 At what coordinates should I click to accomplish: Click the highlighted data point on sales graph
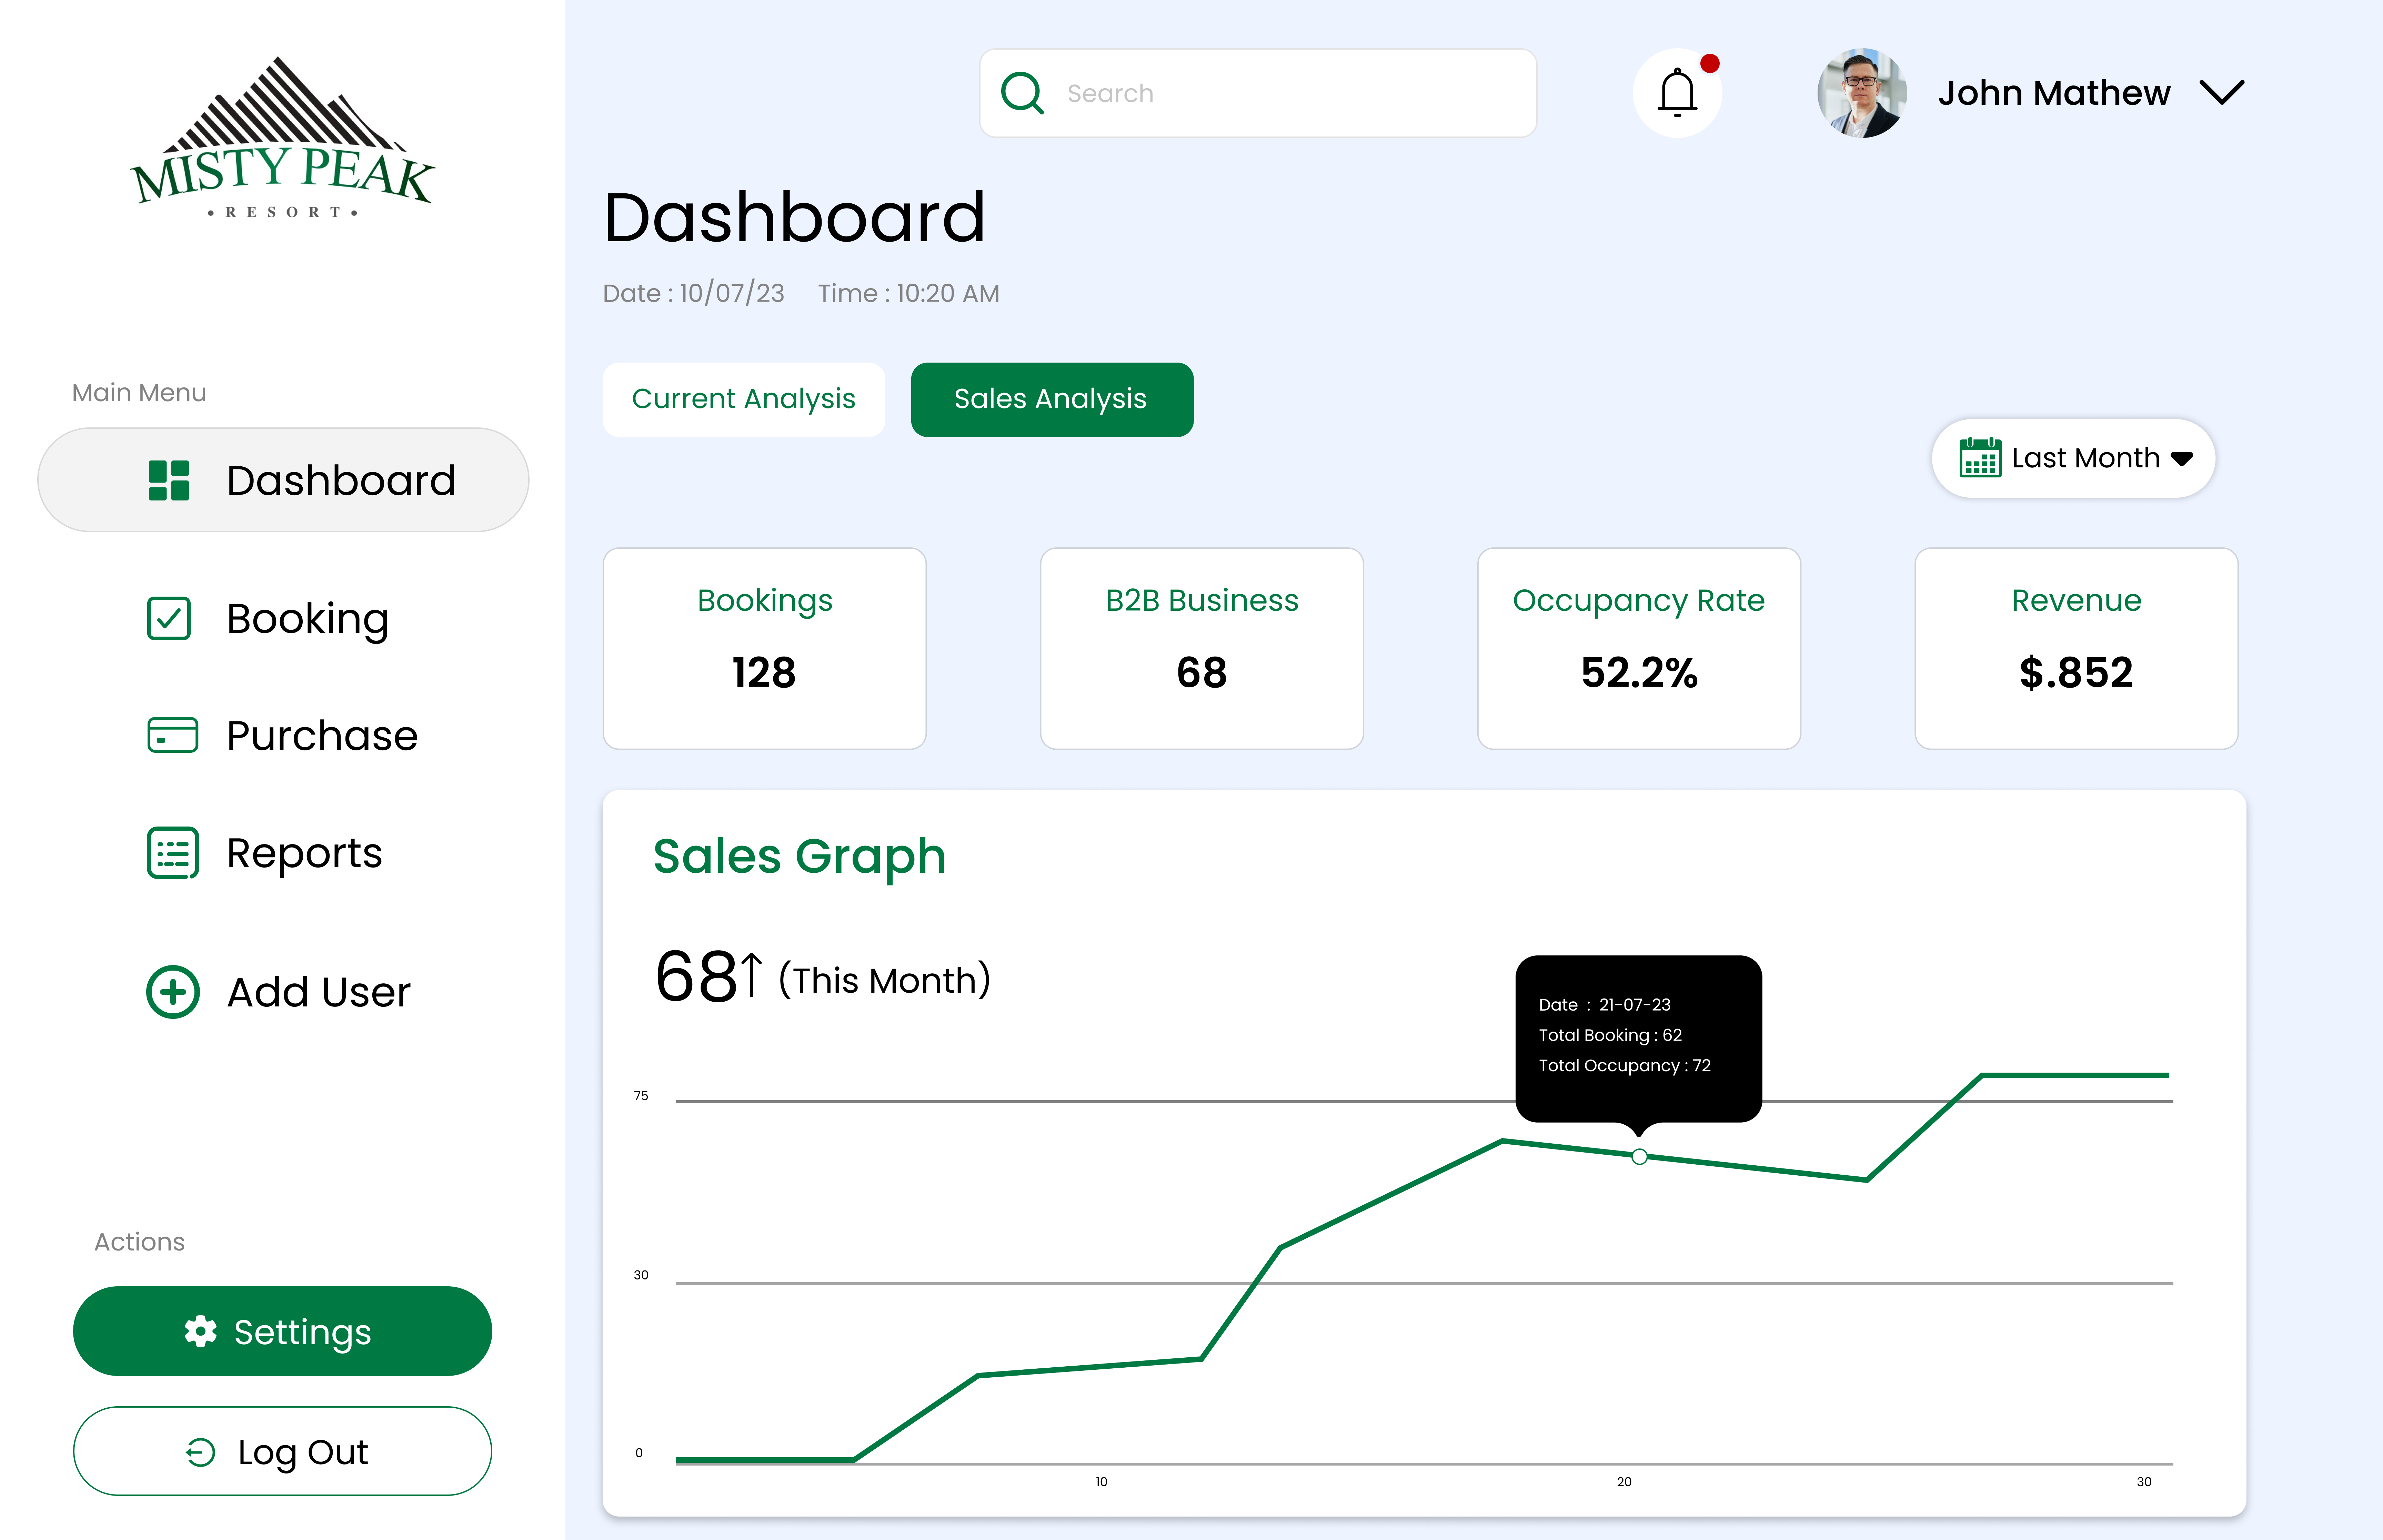(x=1639, y=1157)
